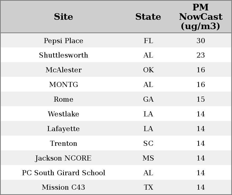Click the Site column header
Viewport: 232px width, 195px height.
[63, 17]
